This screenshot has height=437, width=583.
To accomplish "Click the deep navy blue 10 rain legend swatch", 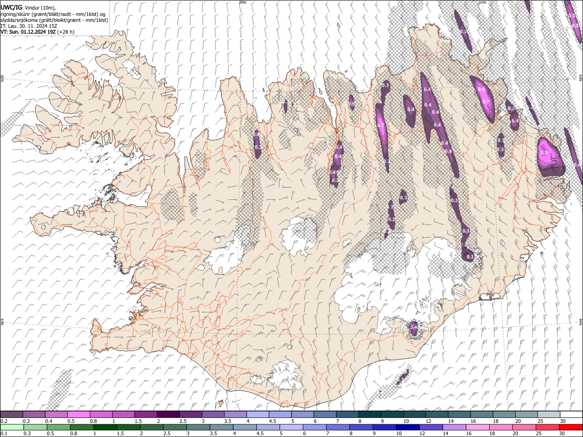I will click(x=408, y=427).
